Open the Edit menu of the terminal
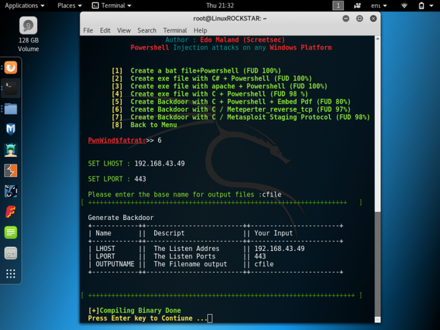 point(105,30)
